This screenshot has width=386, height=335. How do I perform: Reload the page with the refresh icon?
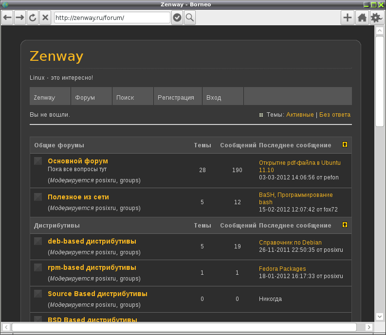point(33,18)
